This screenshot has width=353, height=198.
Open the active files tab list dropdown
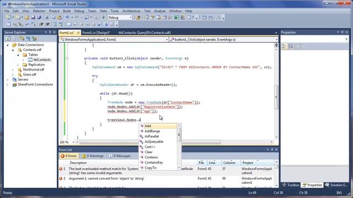(276, 33)
